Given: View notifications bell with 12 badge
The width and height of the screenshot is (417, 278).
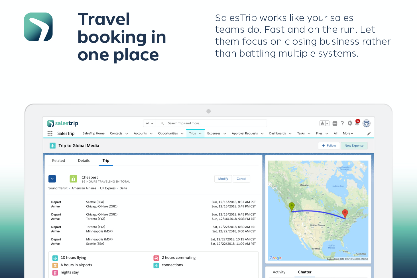Looking at the screenshot, I should coord(357,123).
